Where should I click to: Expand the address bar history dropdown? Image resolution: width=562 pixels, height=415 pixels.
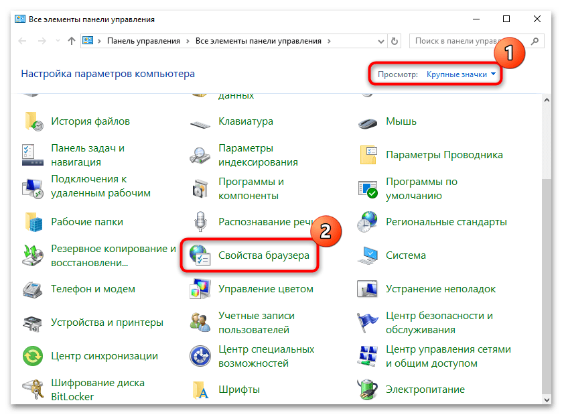pyautogui.click(x=381, y=41)
